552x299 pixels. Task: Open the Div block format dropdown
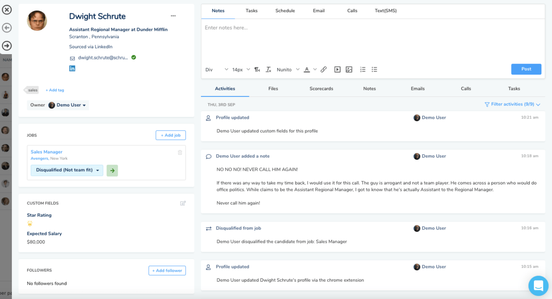216,69
